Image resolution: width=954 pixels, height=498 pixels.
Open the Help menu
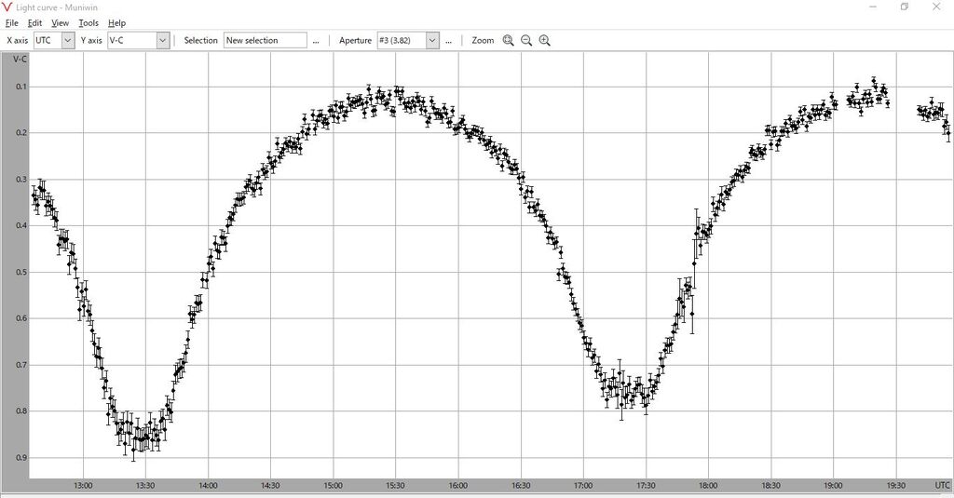pyautogui.click(x=116, y=23)
